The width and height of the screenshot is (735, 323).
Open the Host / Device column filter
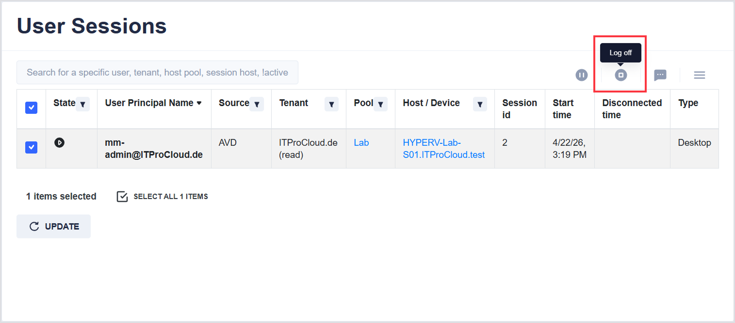click(480, 104)
